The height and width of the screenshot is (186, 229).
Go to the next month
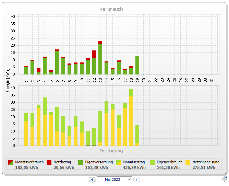point(136,179)
